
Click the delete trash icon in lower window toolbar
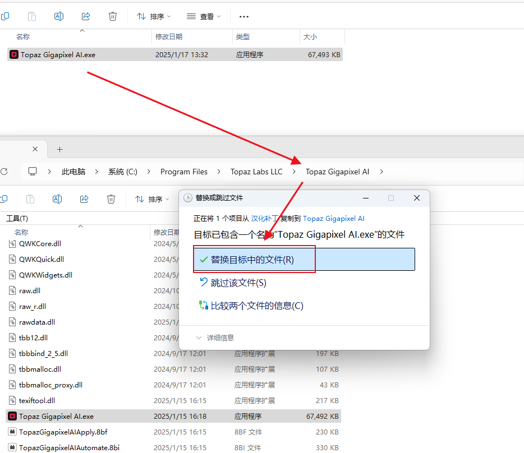tap(111, 199)
